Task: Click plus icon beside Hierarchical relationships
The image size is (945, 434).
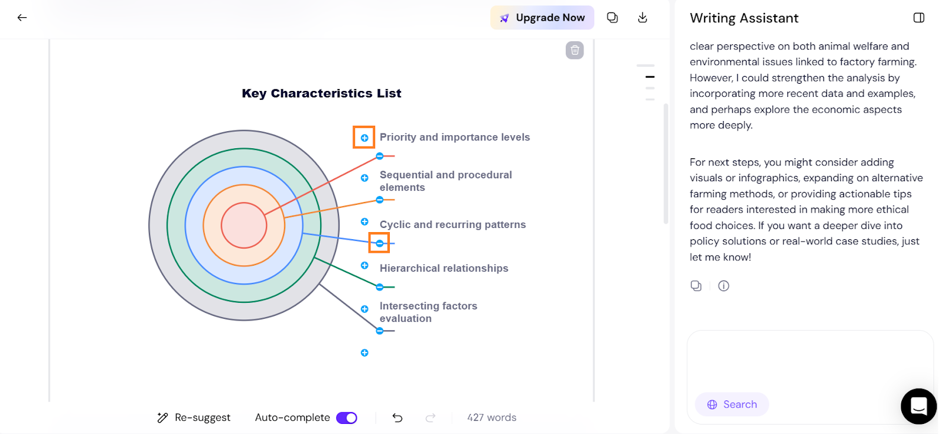Action: click(364, 265)
